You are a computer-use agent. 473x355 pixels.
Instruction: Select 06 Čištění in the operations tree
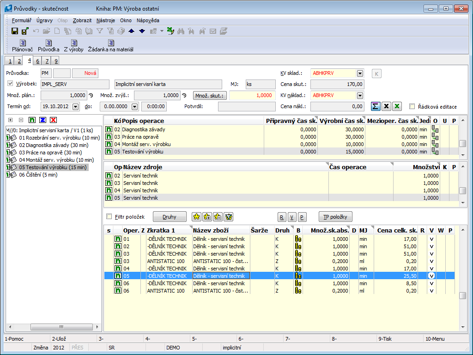coord(38,175)
